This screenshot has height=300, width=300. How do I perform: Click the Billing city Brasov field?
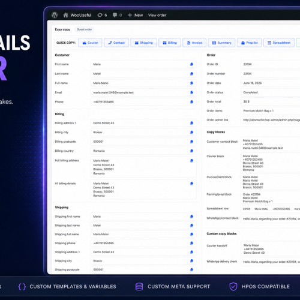(x=143, y=132)
